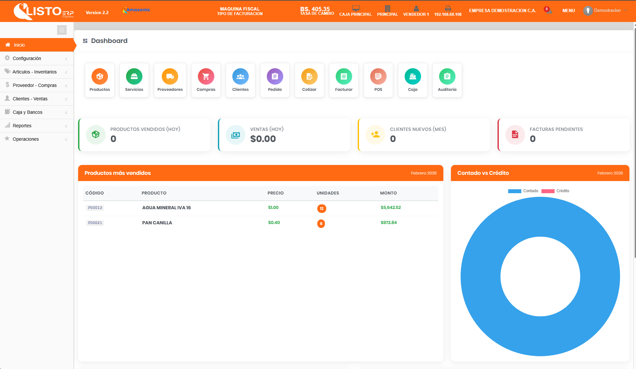
Task: Open the Caja register icon
Action: (413, 77)
